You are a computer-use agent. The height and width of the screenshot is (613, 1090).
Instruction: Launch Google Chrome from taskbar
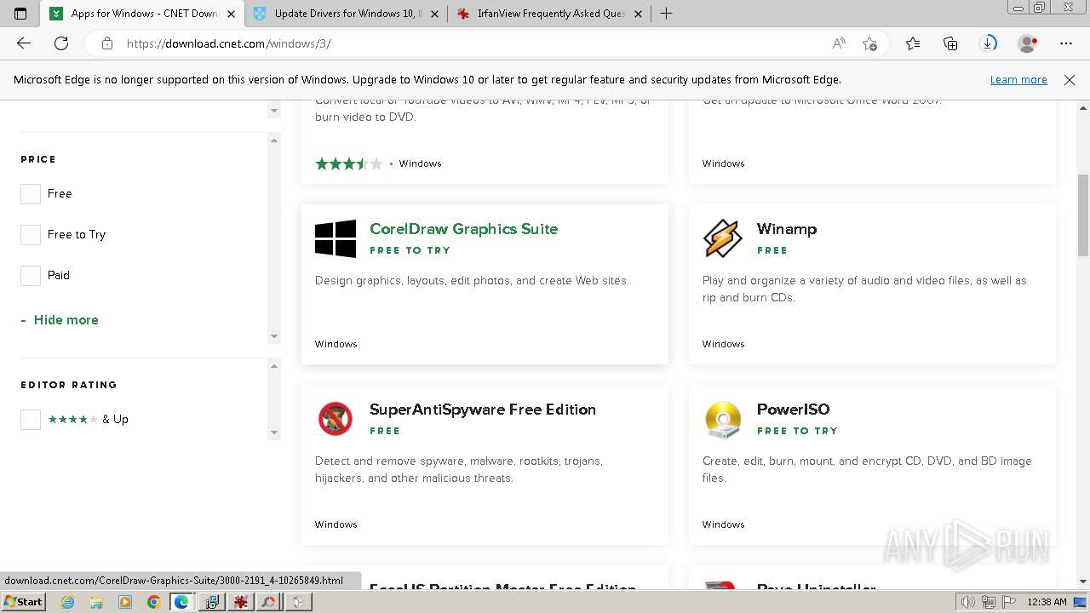pyautogui.click(x=153, y=602)
